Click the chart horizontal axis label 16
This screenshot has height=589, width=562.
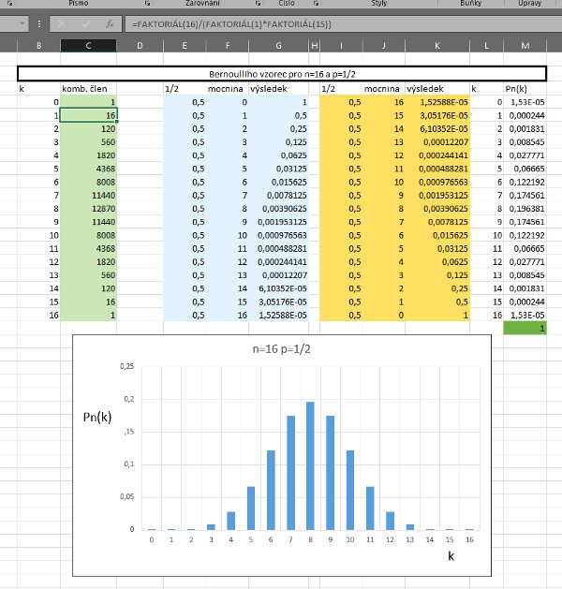[469, 539]
